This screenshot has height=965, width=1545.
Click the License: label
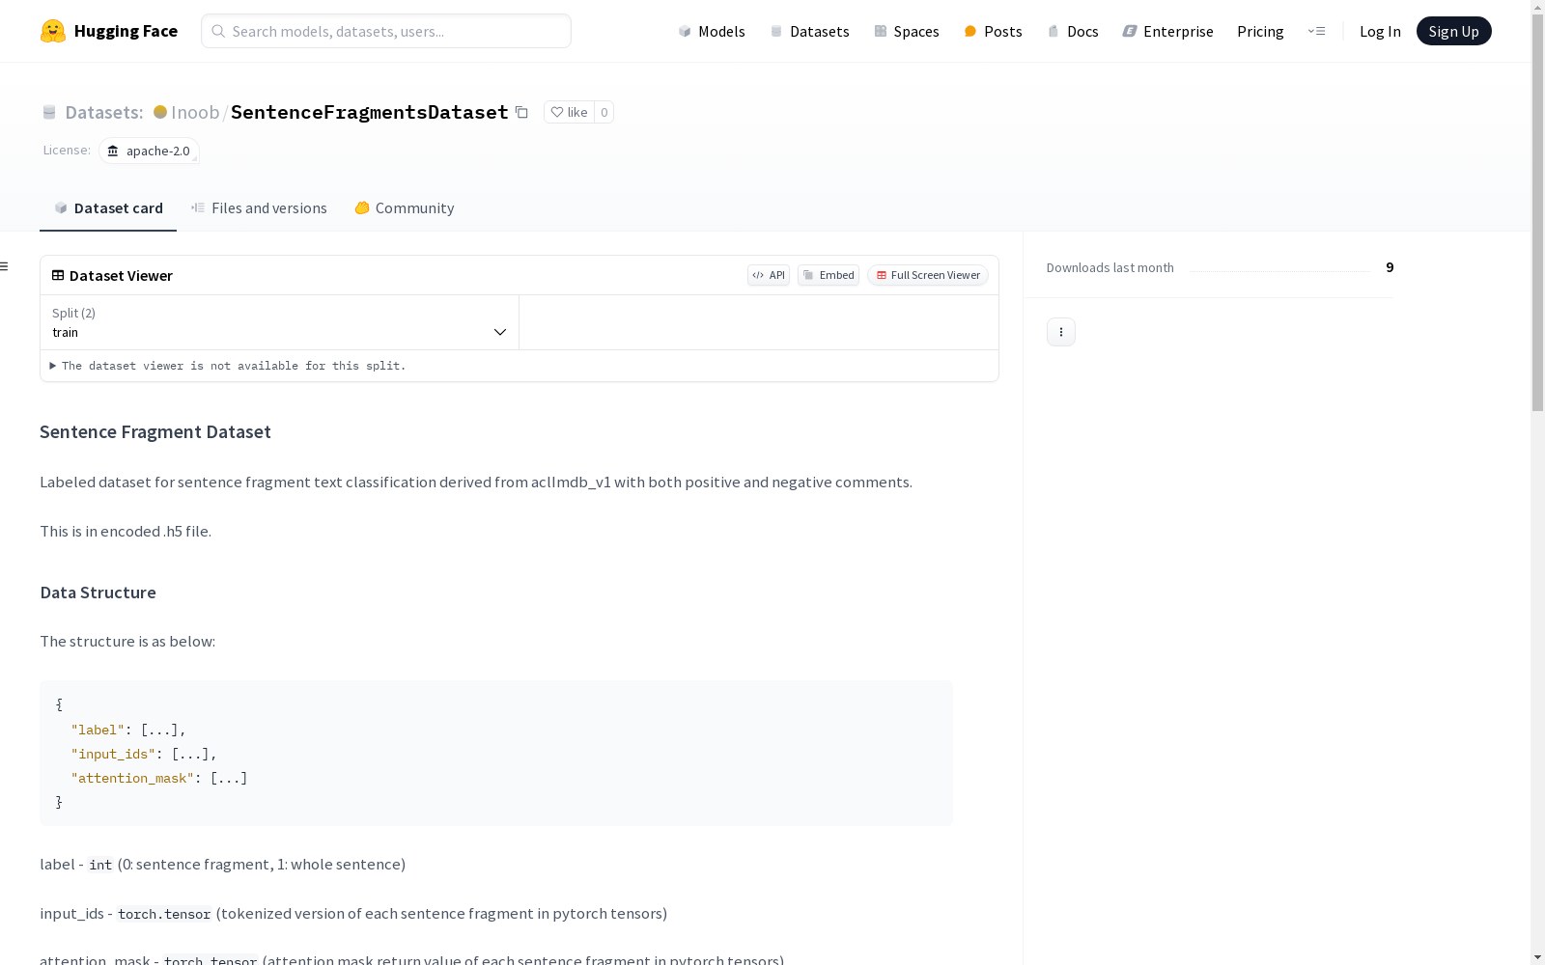67,150
